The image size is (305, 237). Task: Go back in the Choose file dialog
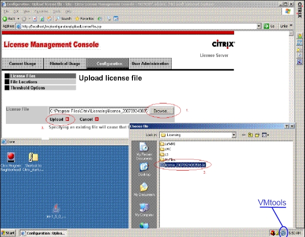pyautogui.click(x=243, y=135)
